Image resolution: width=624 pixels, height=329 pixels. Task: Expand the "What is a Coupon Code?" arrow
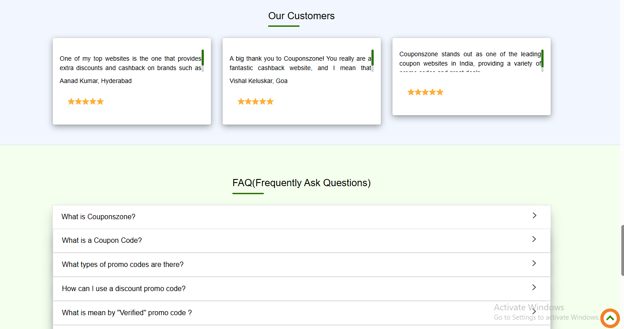pos(534,239)
